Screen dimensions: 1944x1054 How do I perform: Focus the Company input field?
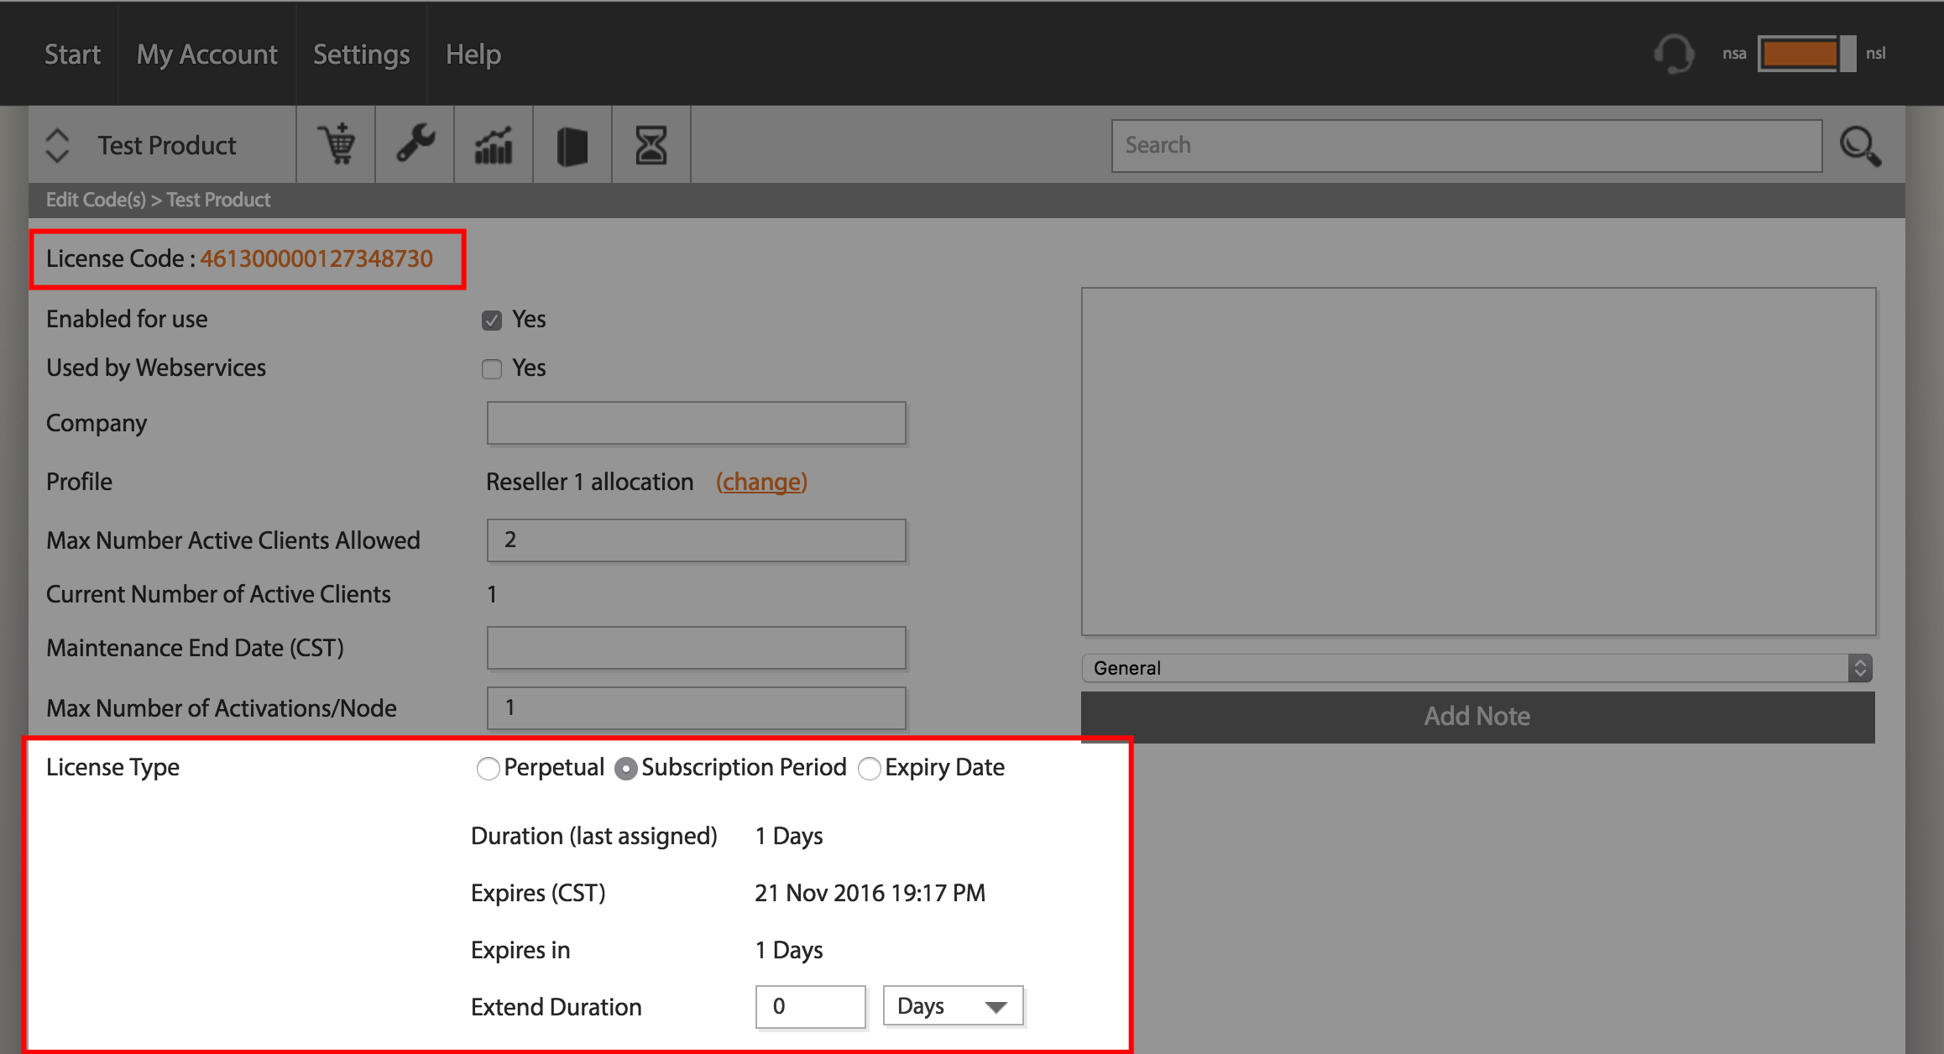click(696, 423)
